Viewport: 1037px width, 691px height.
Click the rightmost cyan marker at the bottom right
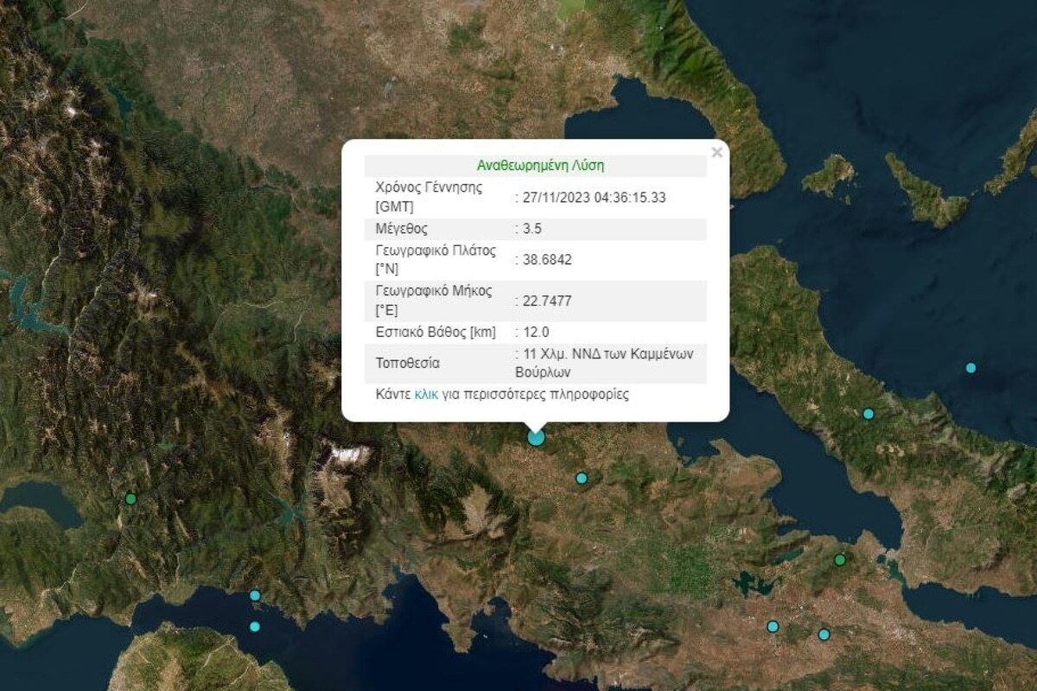824,635
